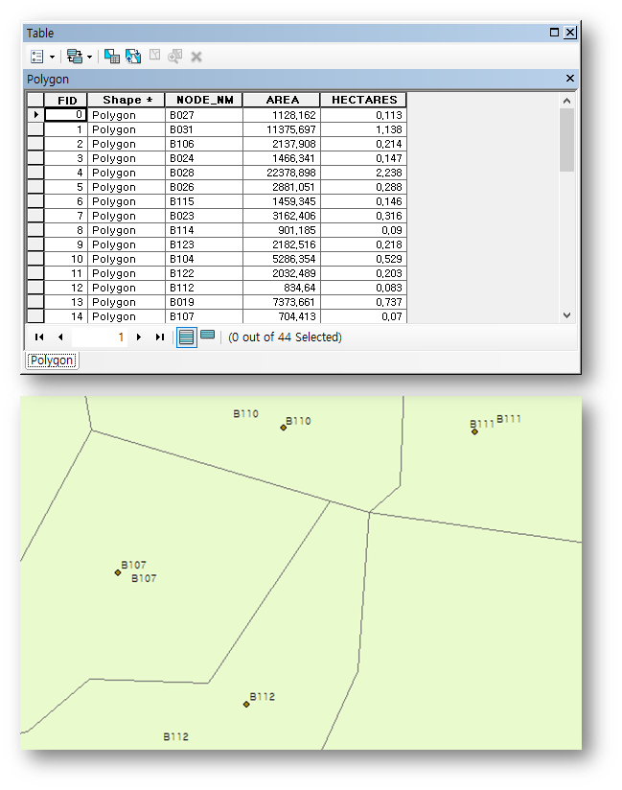Click the B027 NODE_NM cell

204,115
